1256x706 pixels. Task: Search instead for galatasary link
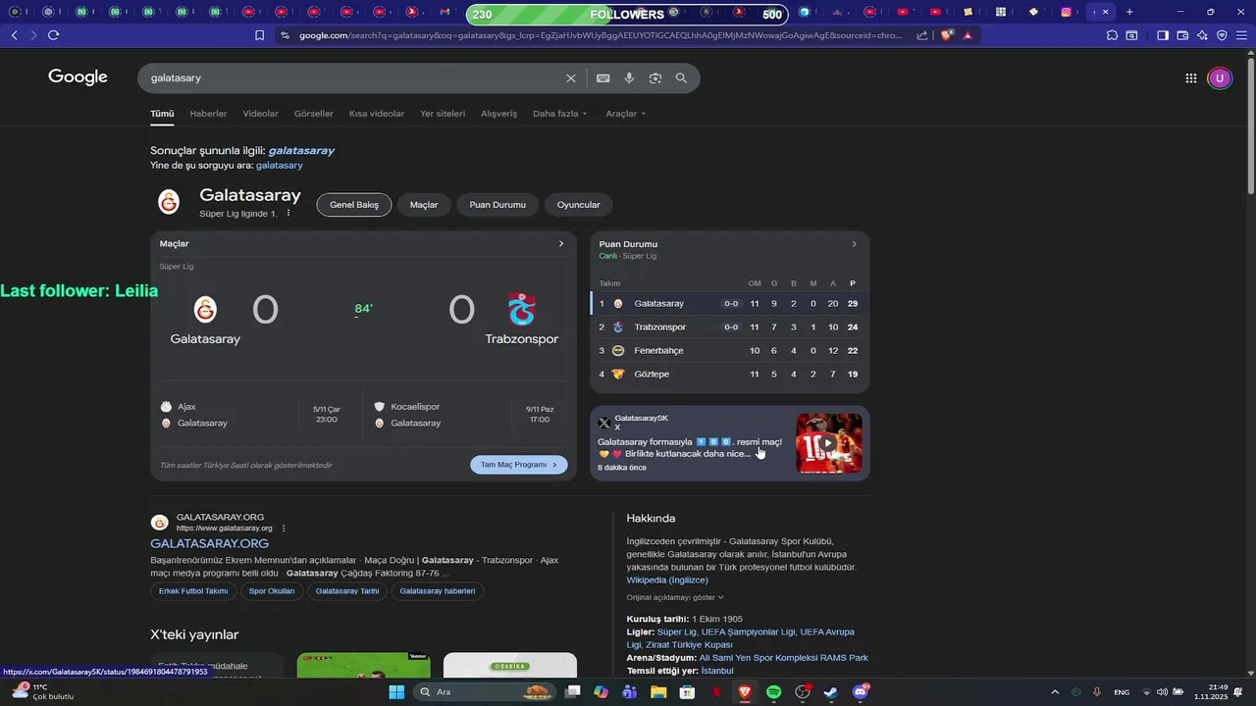pyautogui.click(x=280, y=166)
